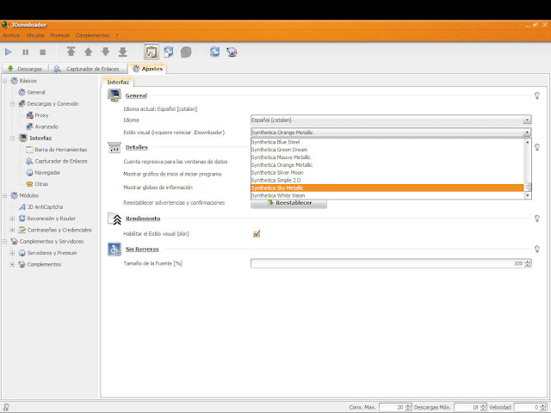Viewport: 551px width, 413px height.
Task: Click the update globe toolbar icon
Action: [232, 52]
